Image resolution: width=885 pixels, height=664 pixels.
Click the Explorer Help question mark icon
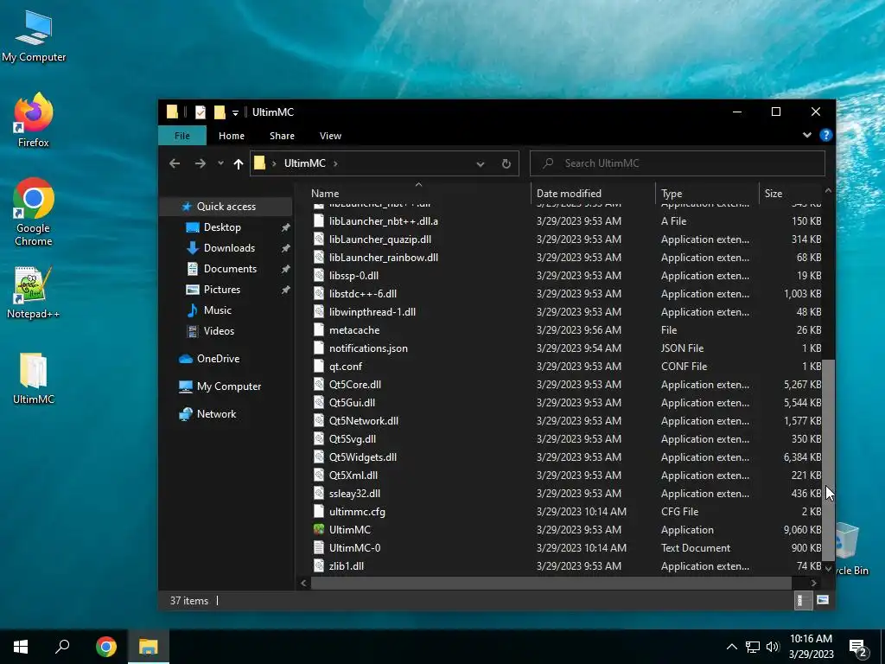(825, 135)
